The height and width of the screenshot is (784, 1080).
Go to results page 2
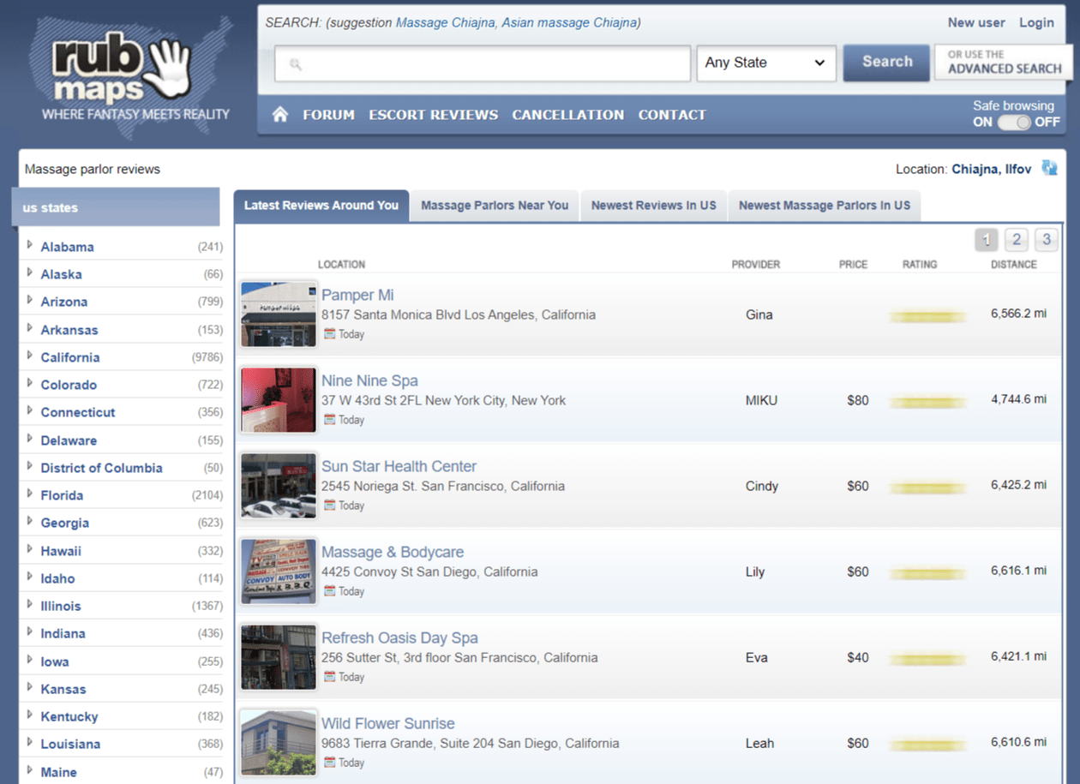tap(1016, 239)
